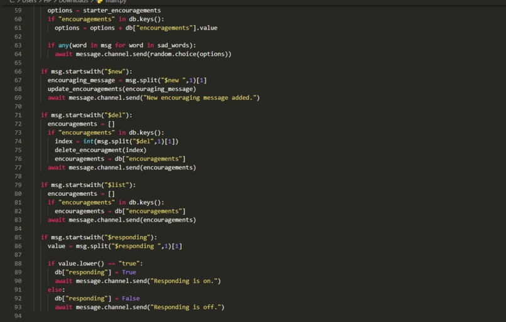The width and height of the screenshot is (506, 322).
Task: Click 'await' keyword on line 77
Action: point(57,168)
